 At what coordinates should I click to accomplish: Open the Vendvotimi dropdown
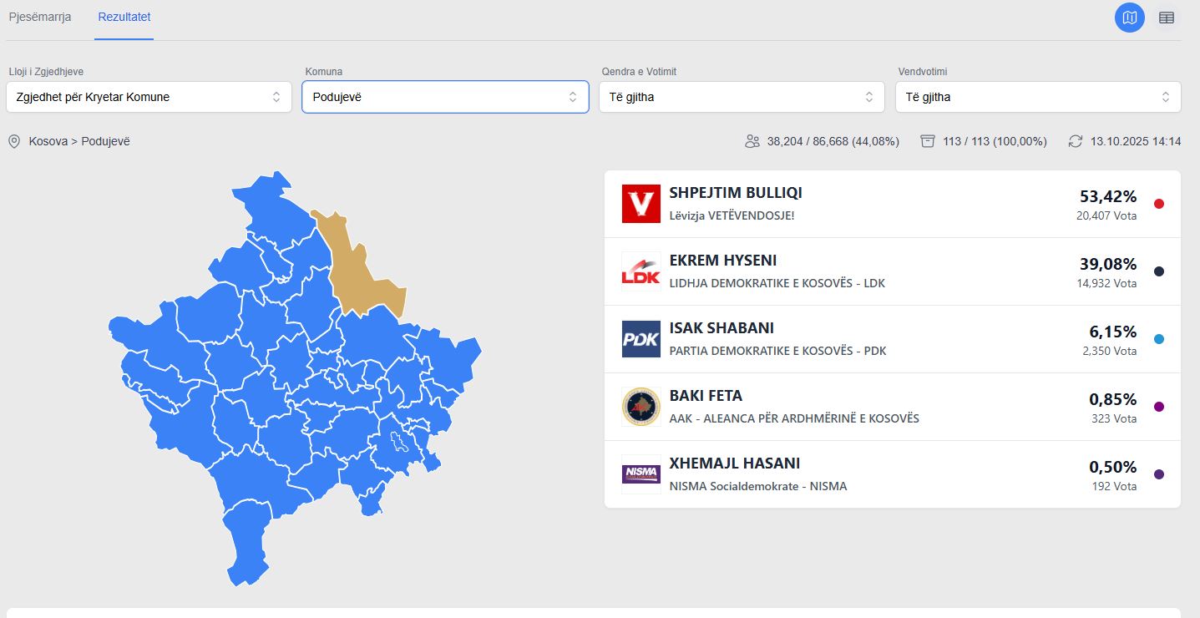1038,97
